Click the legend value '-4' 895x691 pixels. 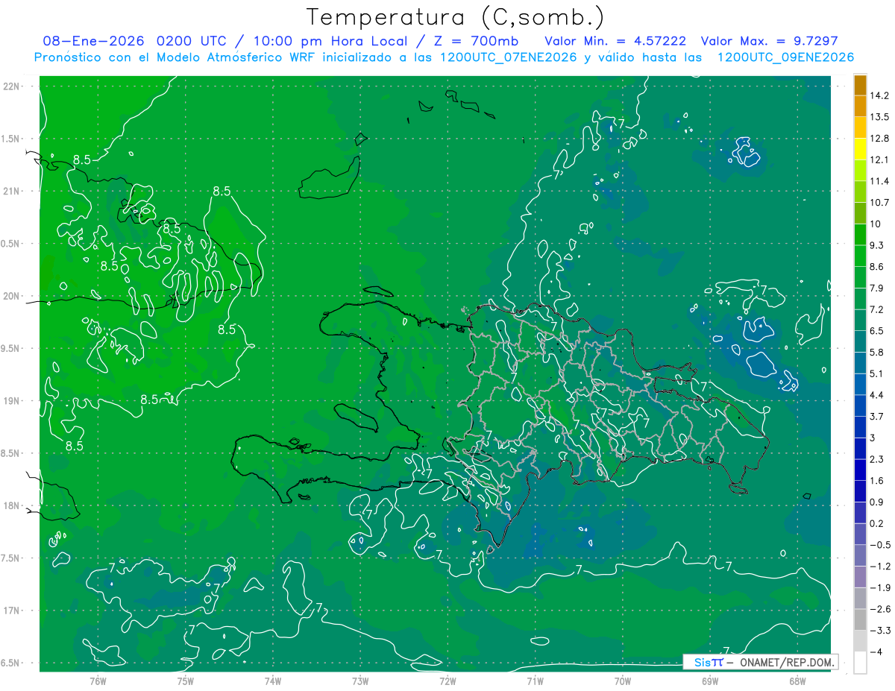[x=876, y=652]
